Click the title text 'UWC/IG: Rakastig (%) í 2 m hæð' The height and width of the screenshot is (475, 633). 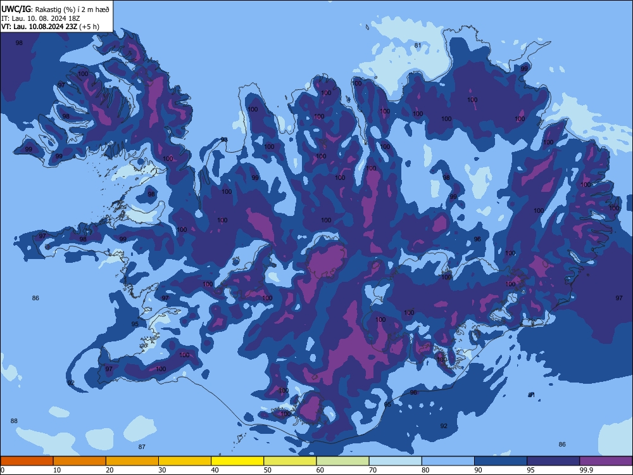tap(55, 9)
